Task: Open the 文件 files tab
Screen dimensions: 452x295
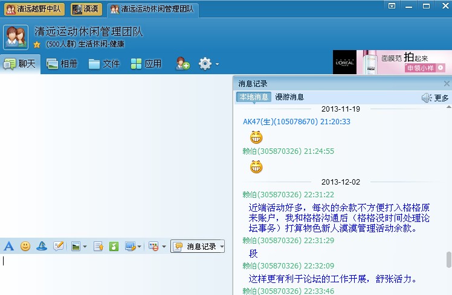Action: [104, 64]
